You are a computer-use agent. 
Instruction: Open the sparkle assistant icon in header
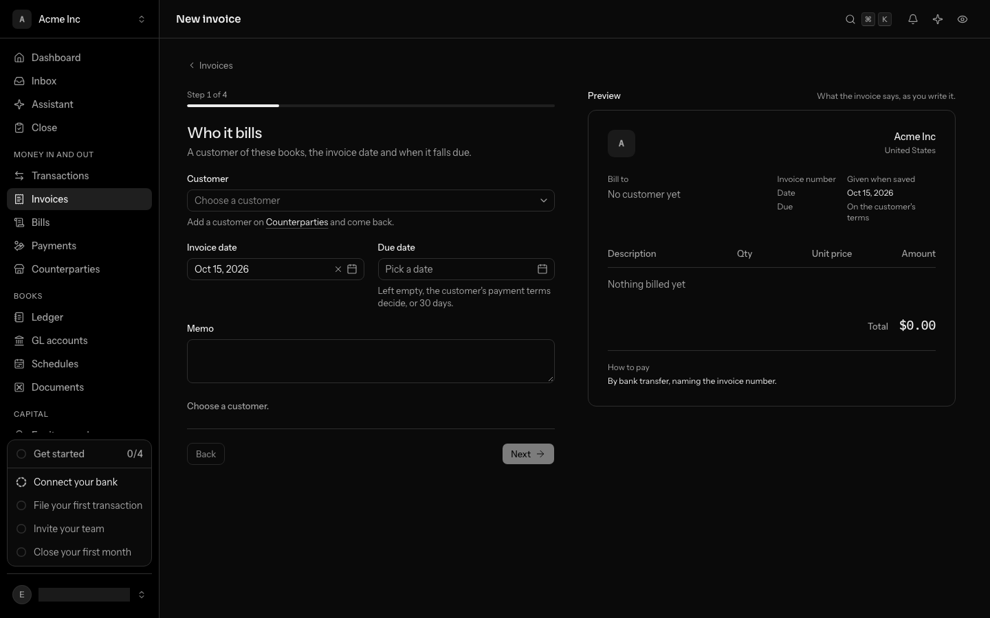click(938, 19)
